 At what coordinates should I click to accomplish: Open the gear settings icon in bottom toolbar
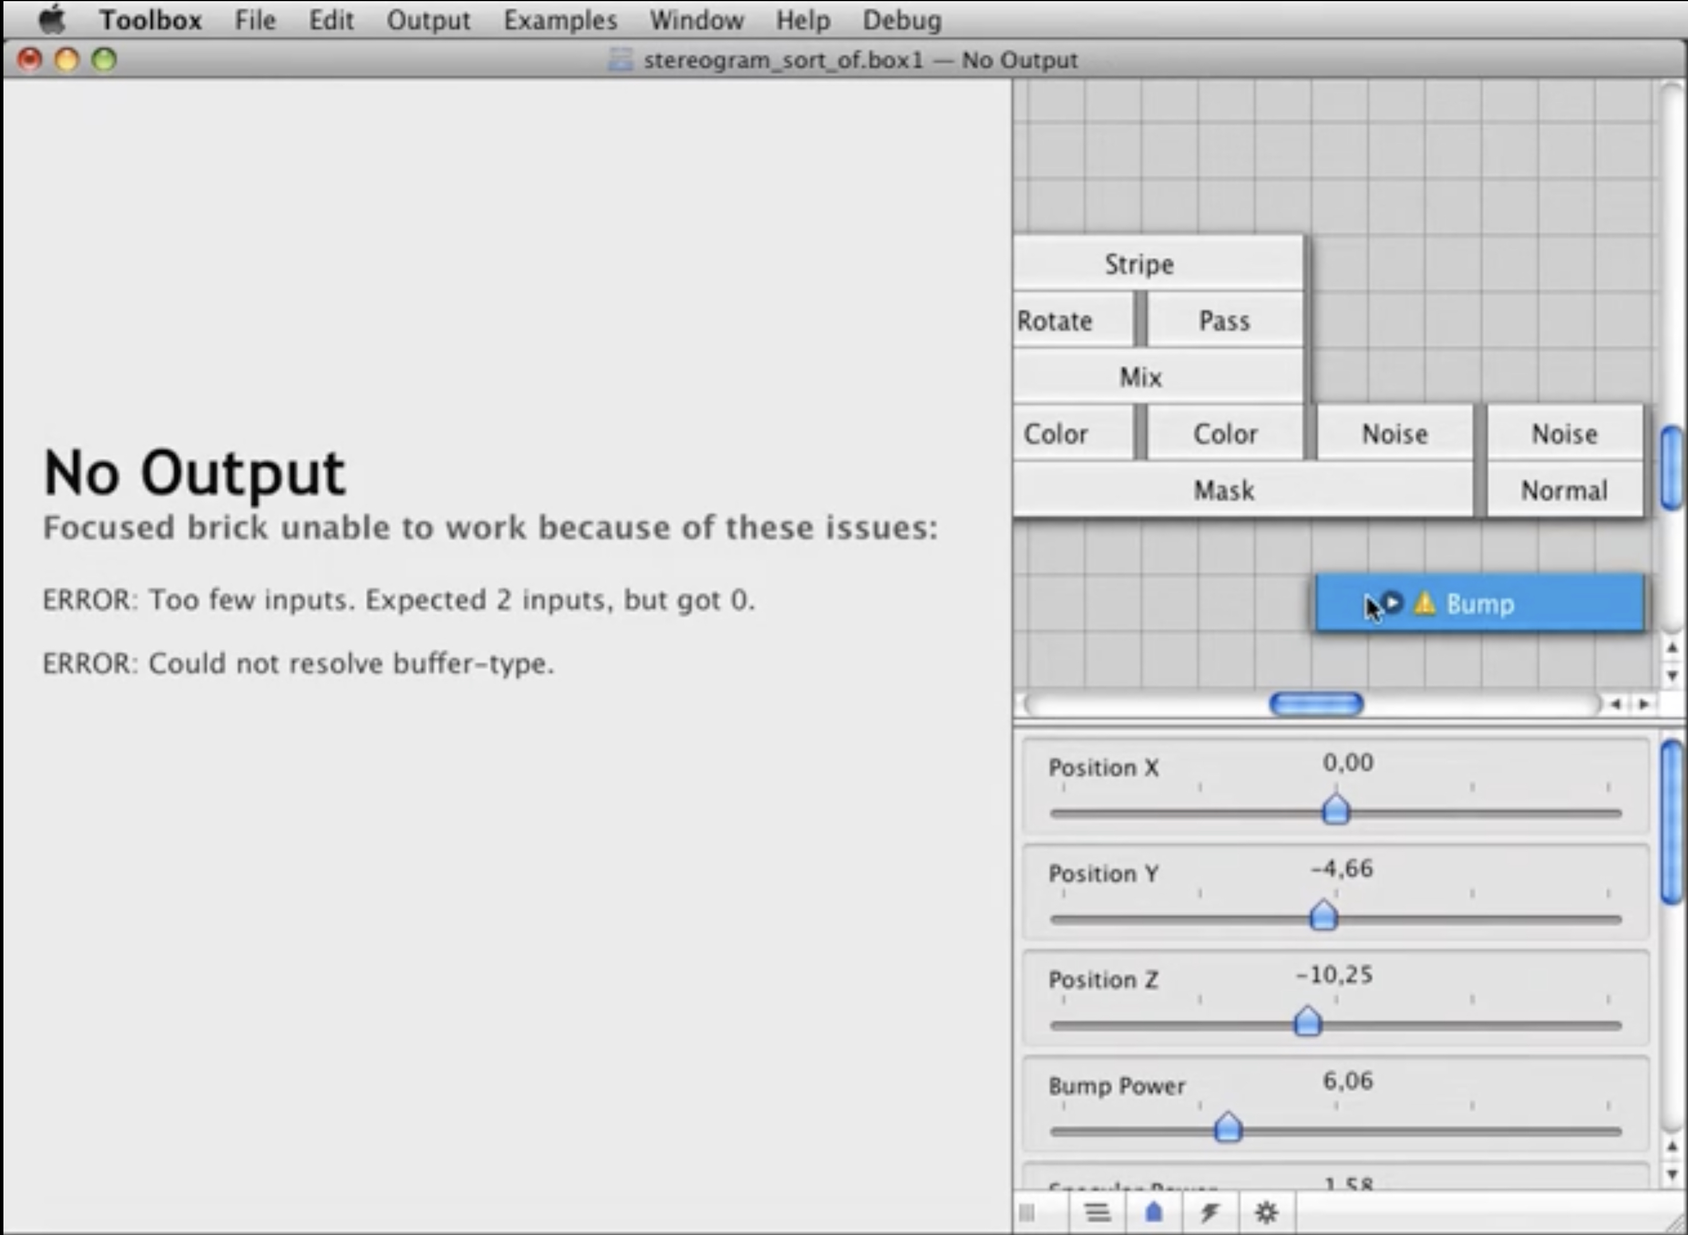[1266, 1213]
